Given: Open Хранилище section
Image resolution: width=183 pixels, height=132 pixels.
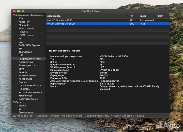Looking at the screenshot, I should (x=25, y=96).
